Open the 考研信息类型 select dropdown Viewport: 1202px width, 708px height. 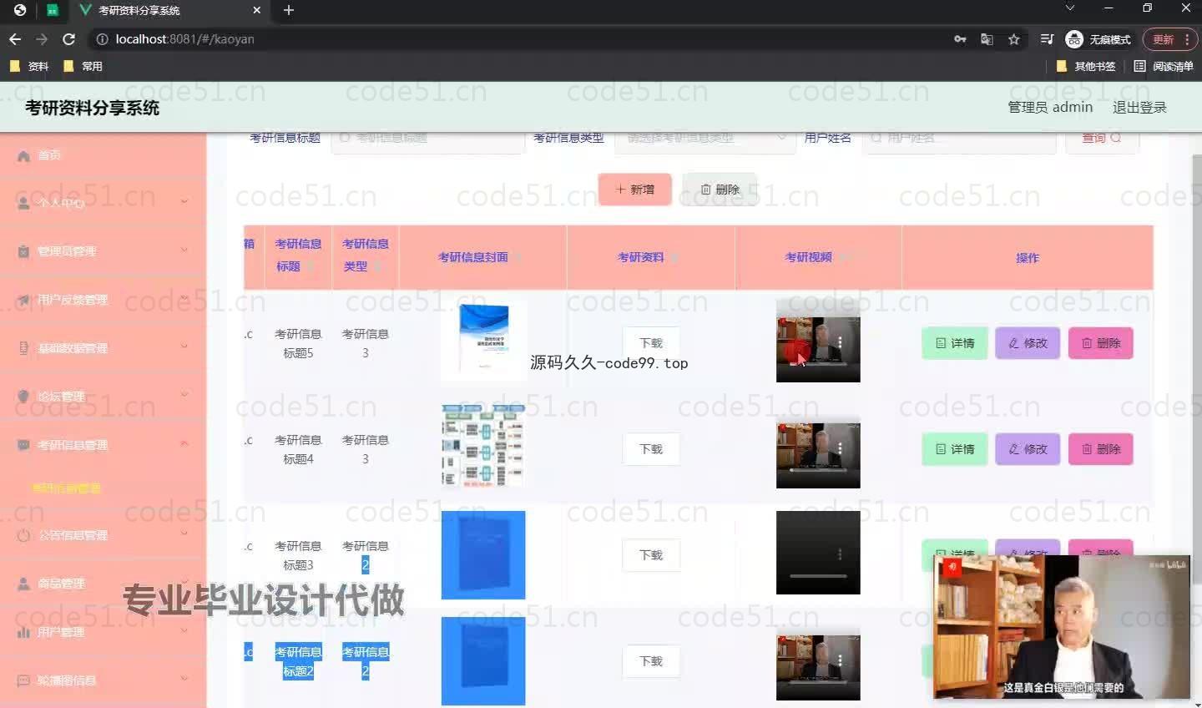[x=705, y=138]
